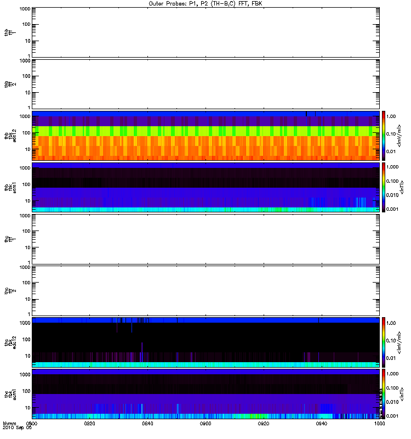
Task: Click the '2010 Sep 05' date label
Action: (x=17, y=428)
